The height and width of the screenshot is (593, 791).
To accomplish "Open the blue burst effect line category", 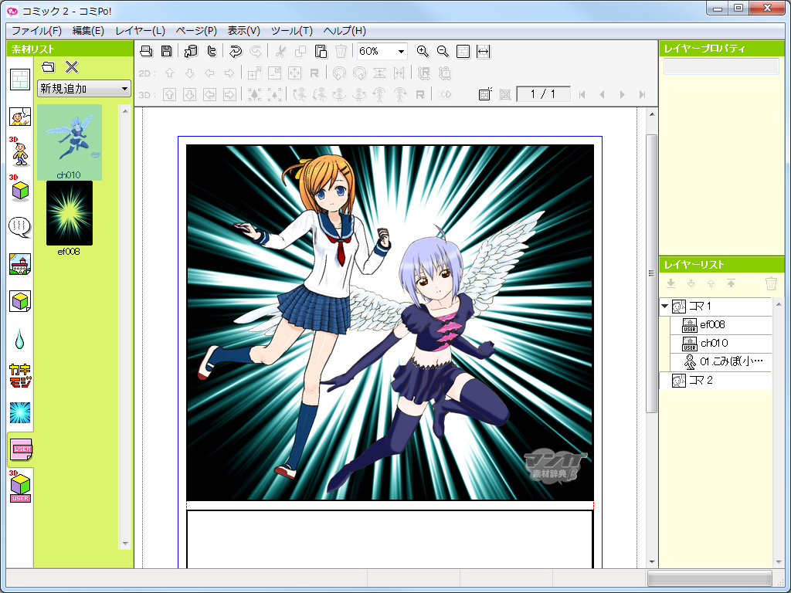I will tap(20, 412).
